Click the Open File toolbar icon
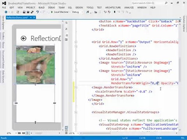The height and width of the screenshot is (140, 187). coord(24,12)
